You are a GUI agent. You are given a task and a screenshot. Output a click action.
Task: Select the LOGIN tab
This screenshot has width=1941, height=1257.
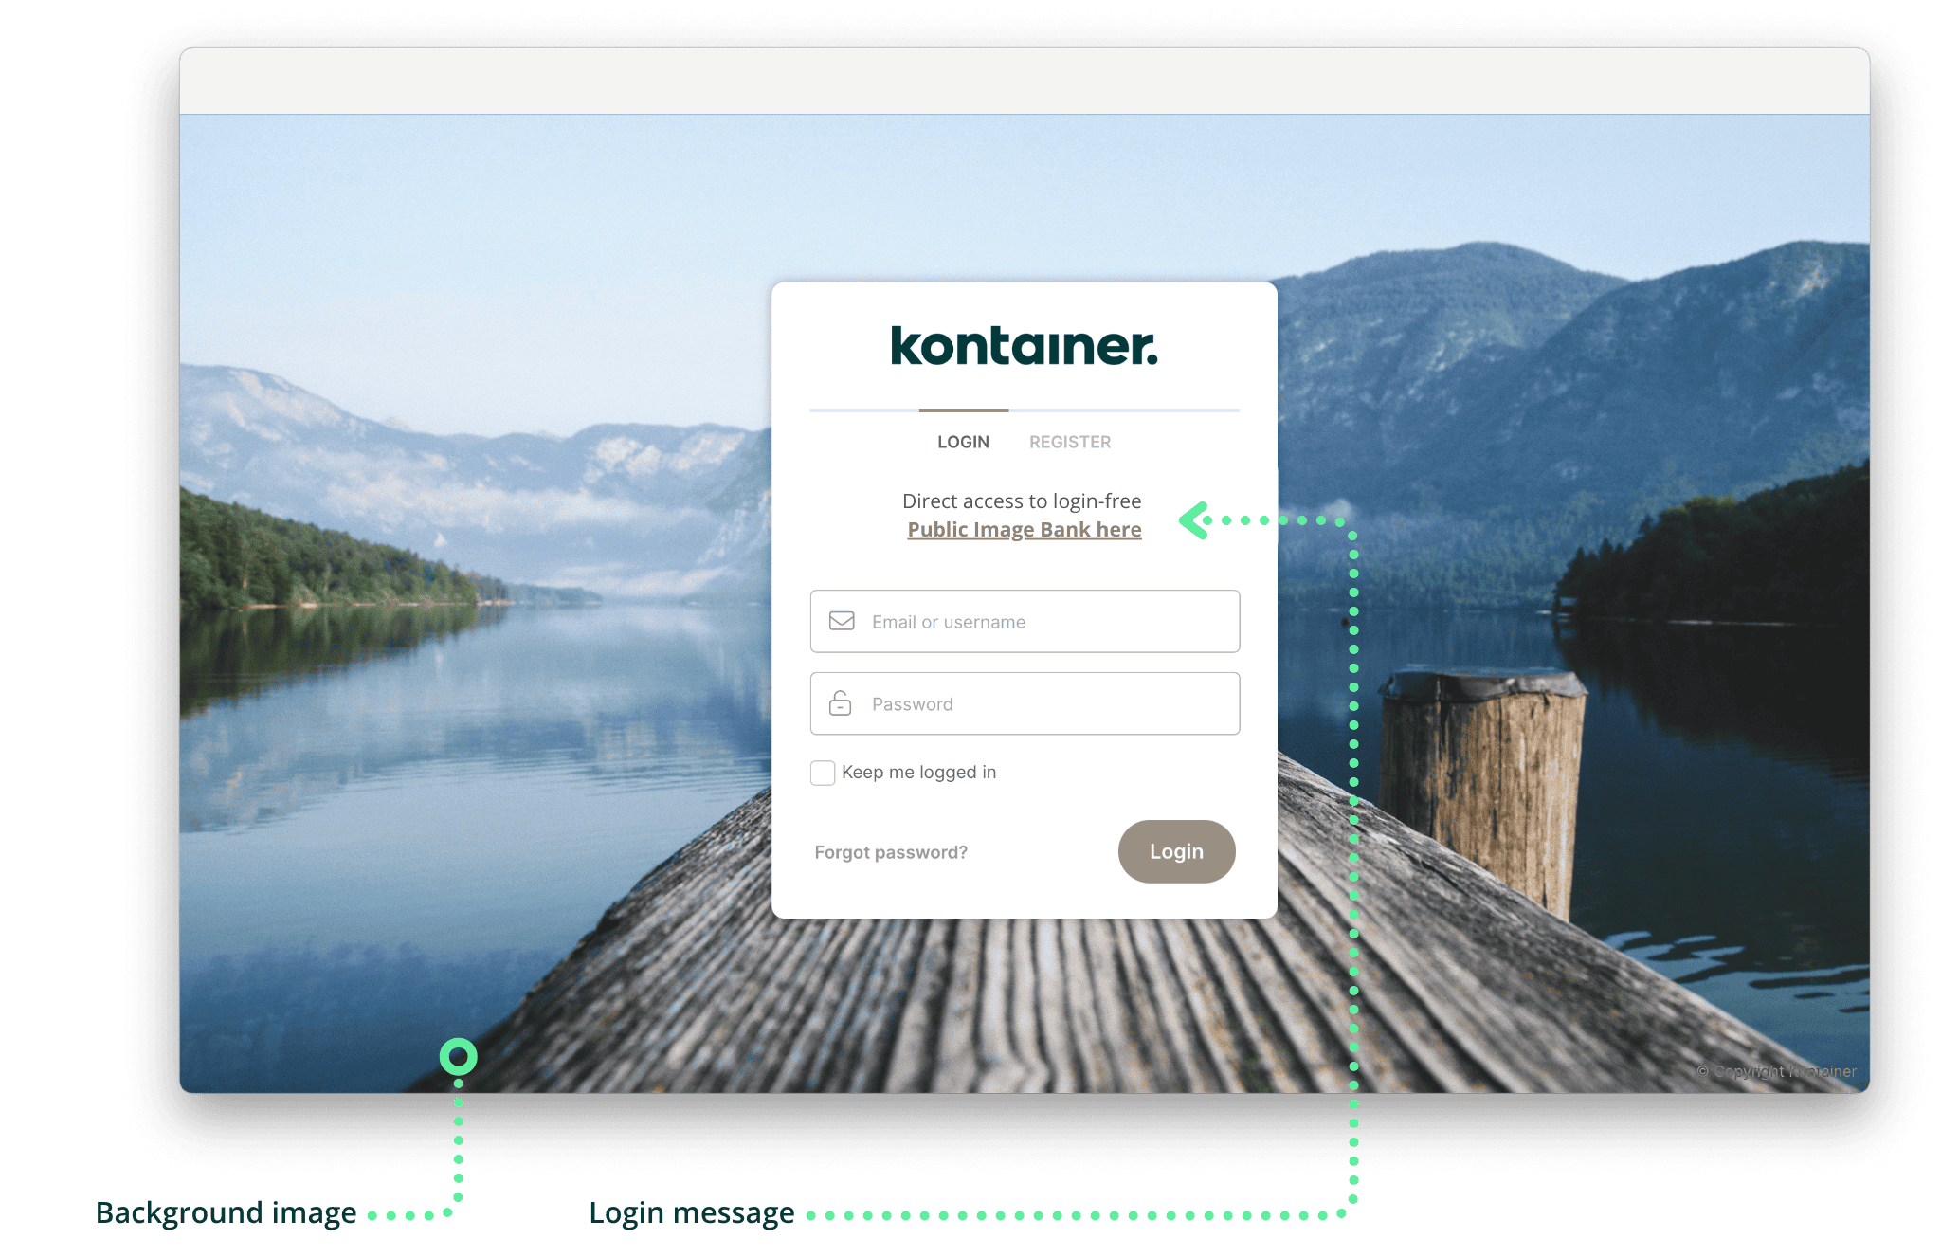coord(962,442)
